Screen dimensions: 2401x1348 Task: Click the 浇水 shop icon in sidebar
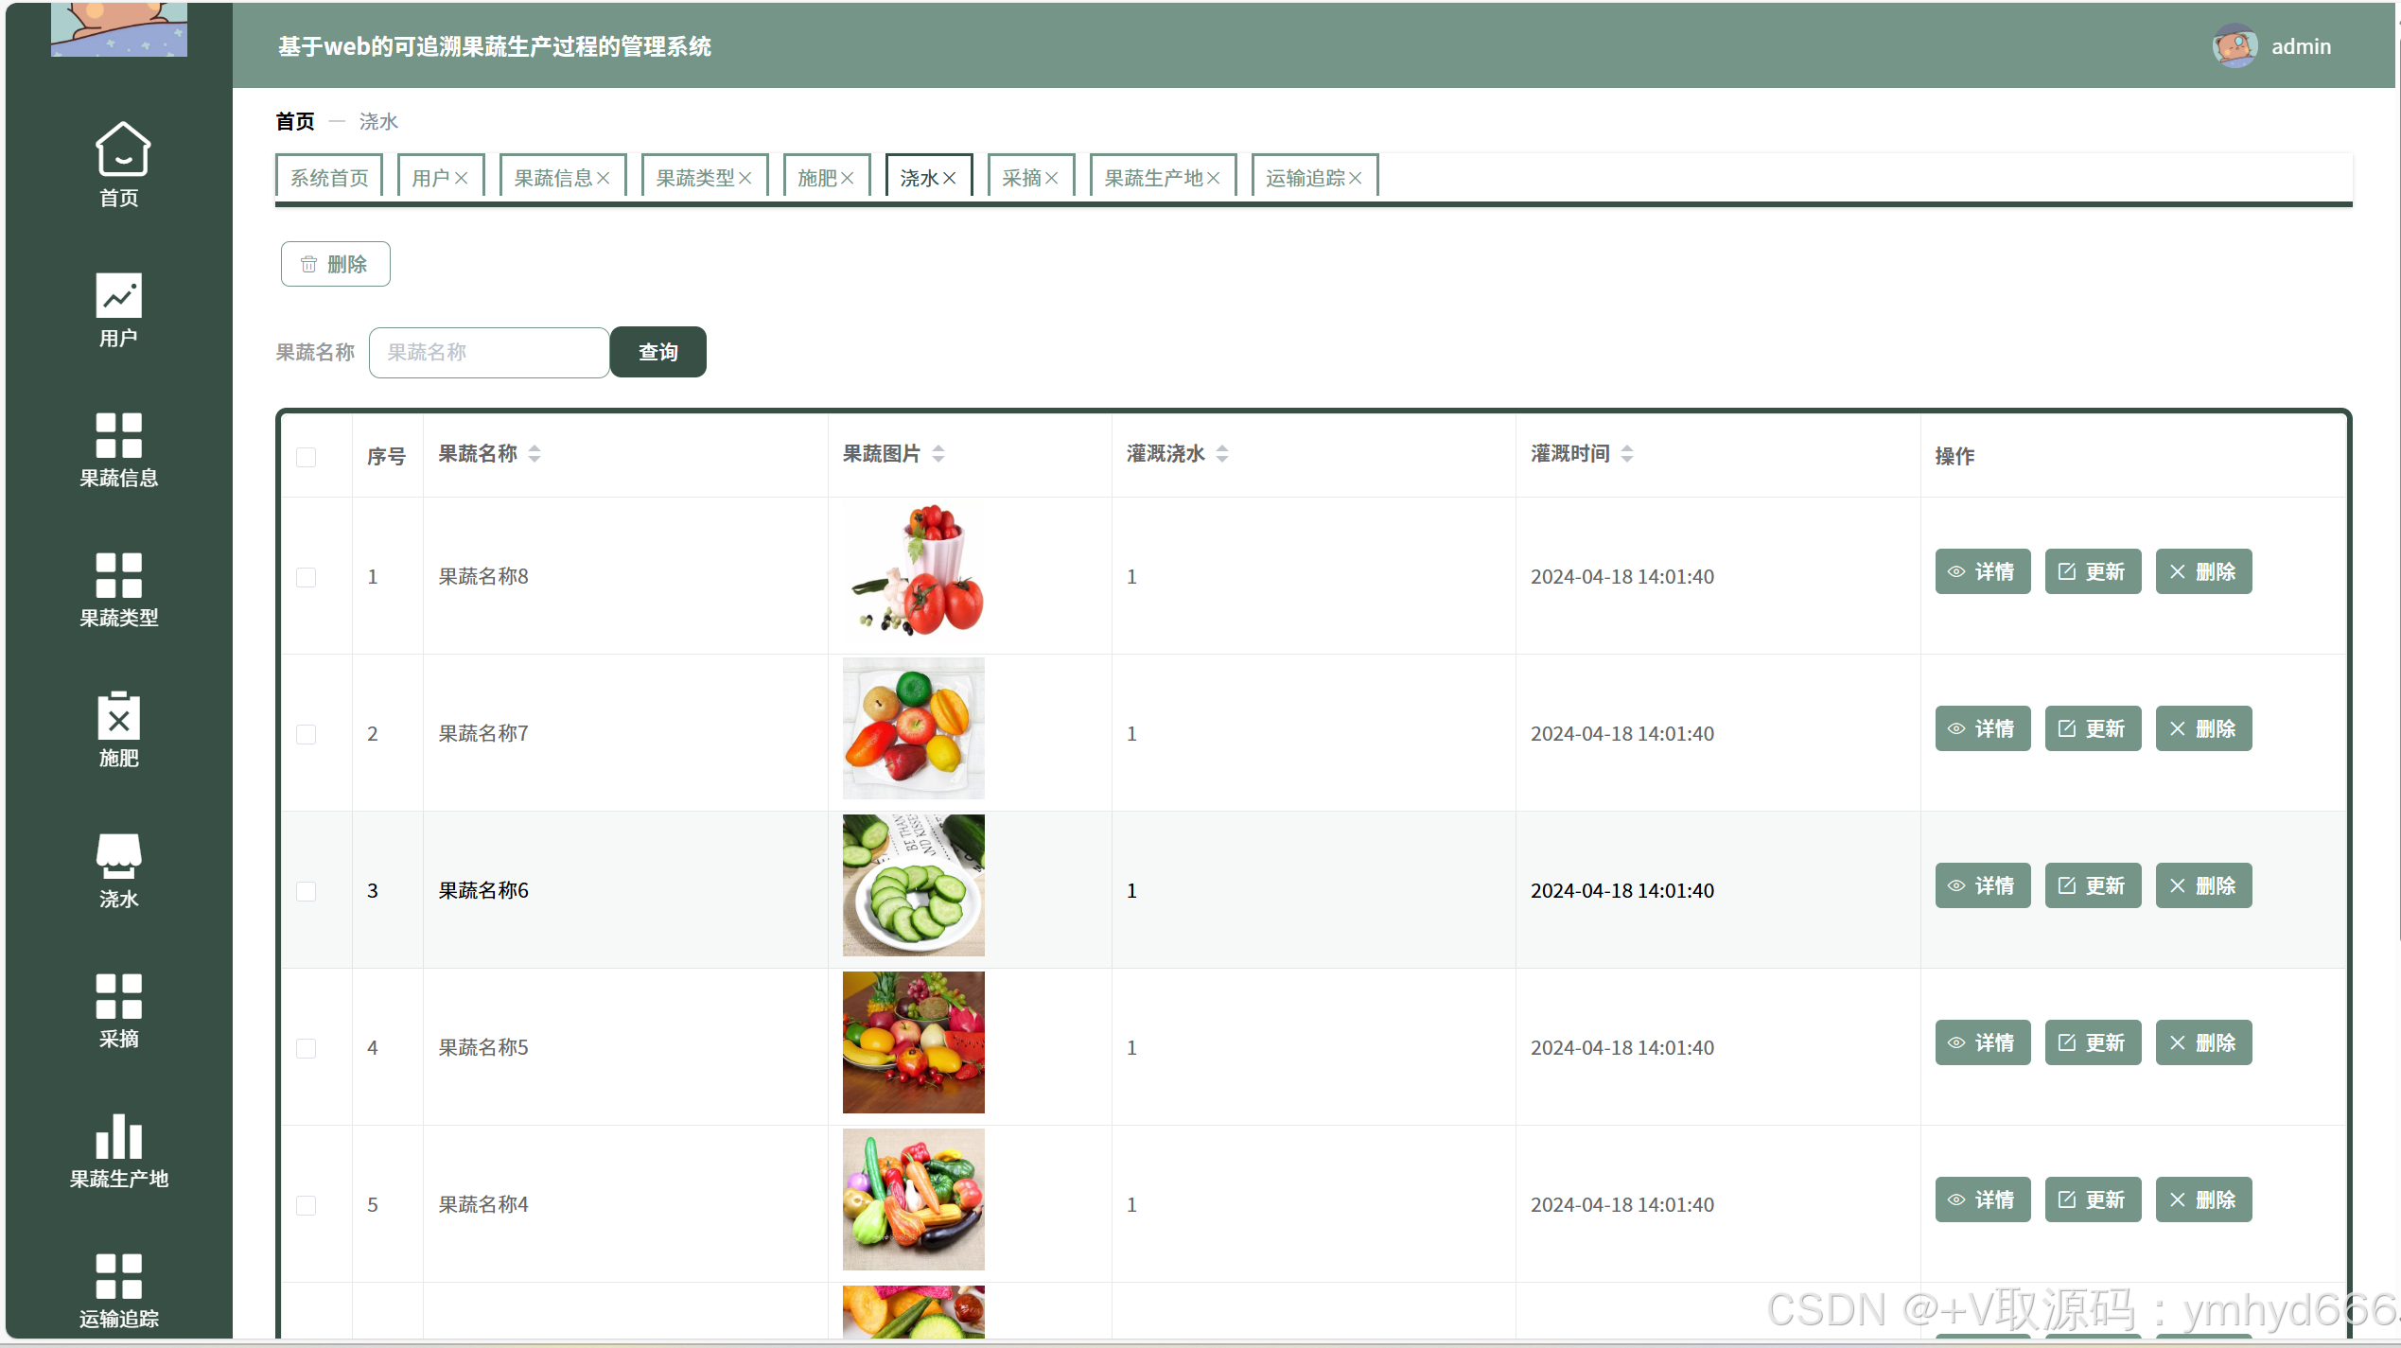[x=118, y=856]
